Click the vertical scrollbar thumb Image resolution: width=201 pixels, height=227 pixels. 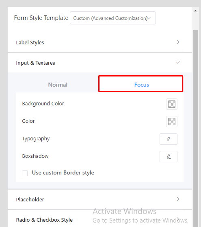coord(195,128)
